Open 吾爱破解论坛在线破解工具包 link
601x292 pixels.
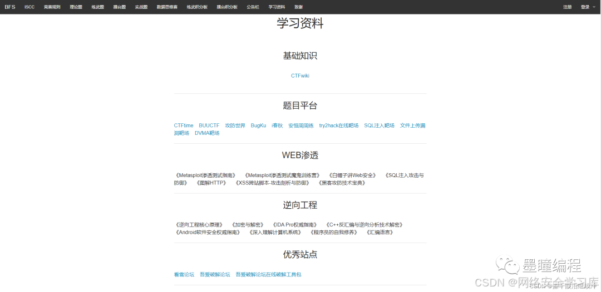click(x=269, y=274)
